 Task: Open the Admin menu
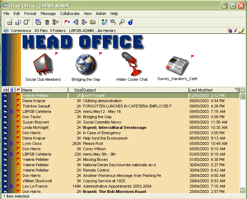click(x=101, y=14)
